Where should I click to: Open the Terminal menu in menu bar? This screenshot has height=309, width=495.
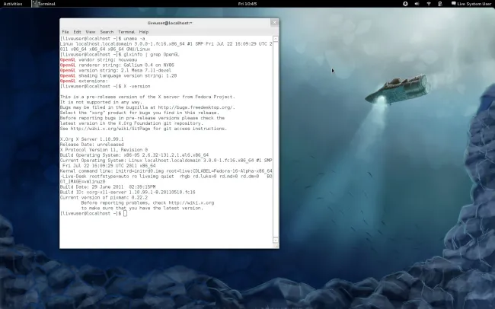coord(126,32)
